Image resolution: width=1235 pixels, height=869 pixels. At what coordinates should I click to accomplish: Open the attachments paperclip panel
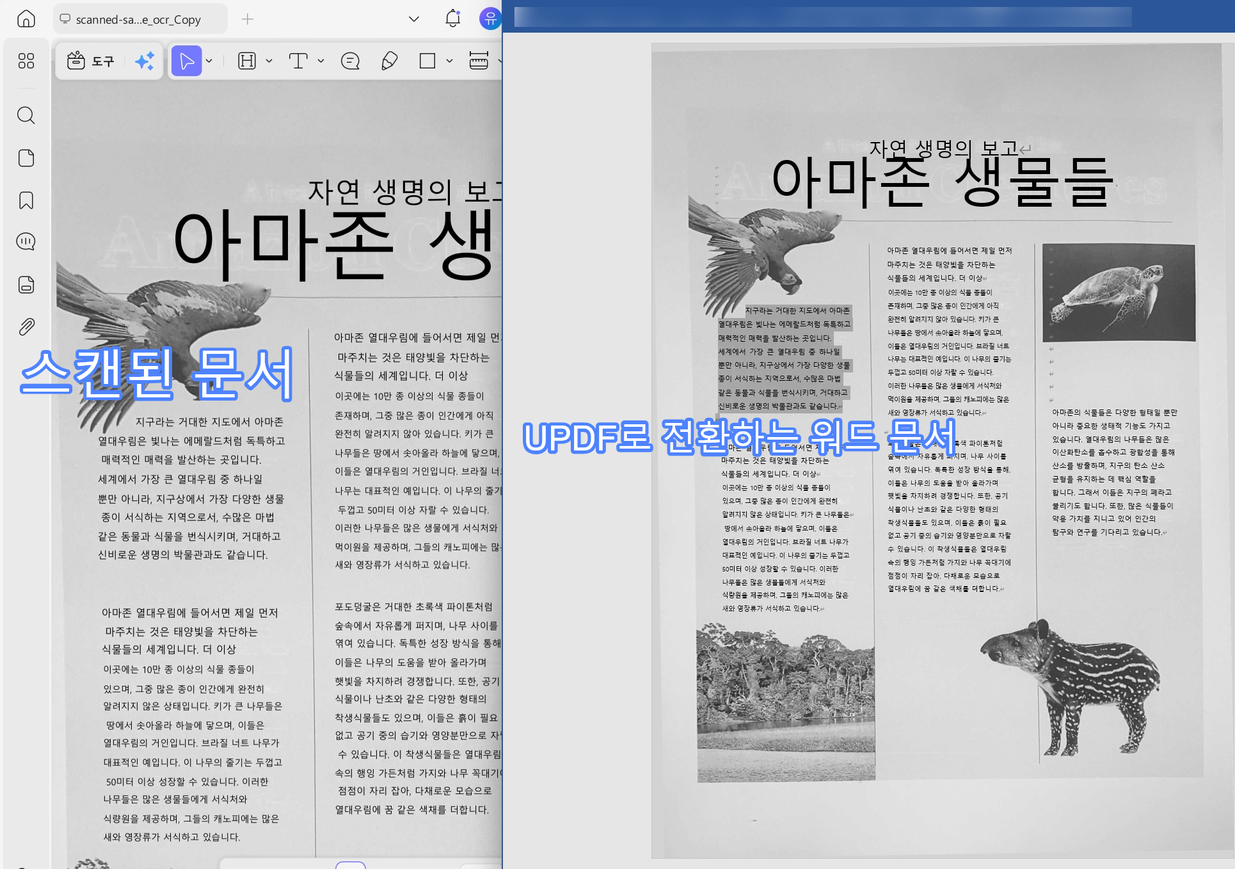(x=26, y=327)
